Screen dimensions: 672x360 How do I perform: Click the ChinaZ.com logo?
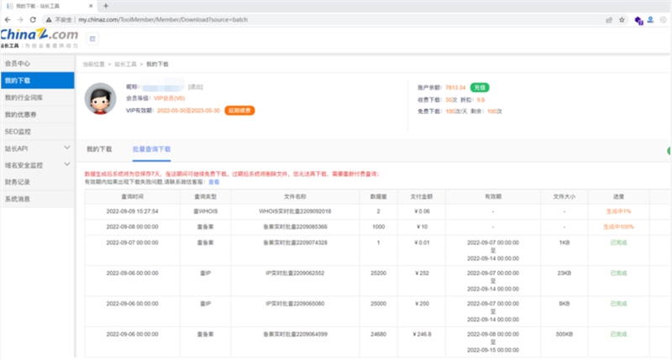(x=39, y=38)
